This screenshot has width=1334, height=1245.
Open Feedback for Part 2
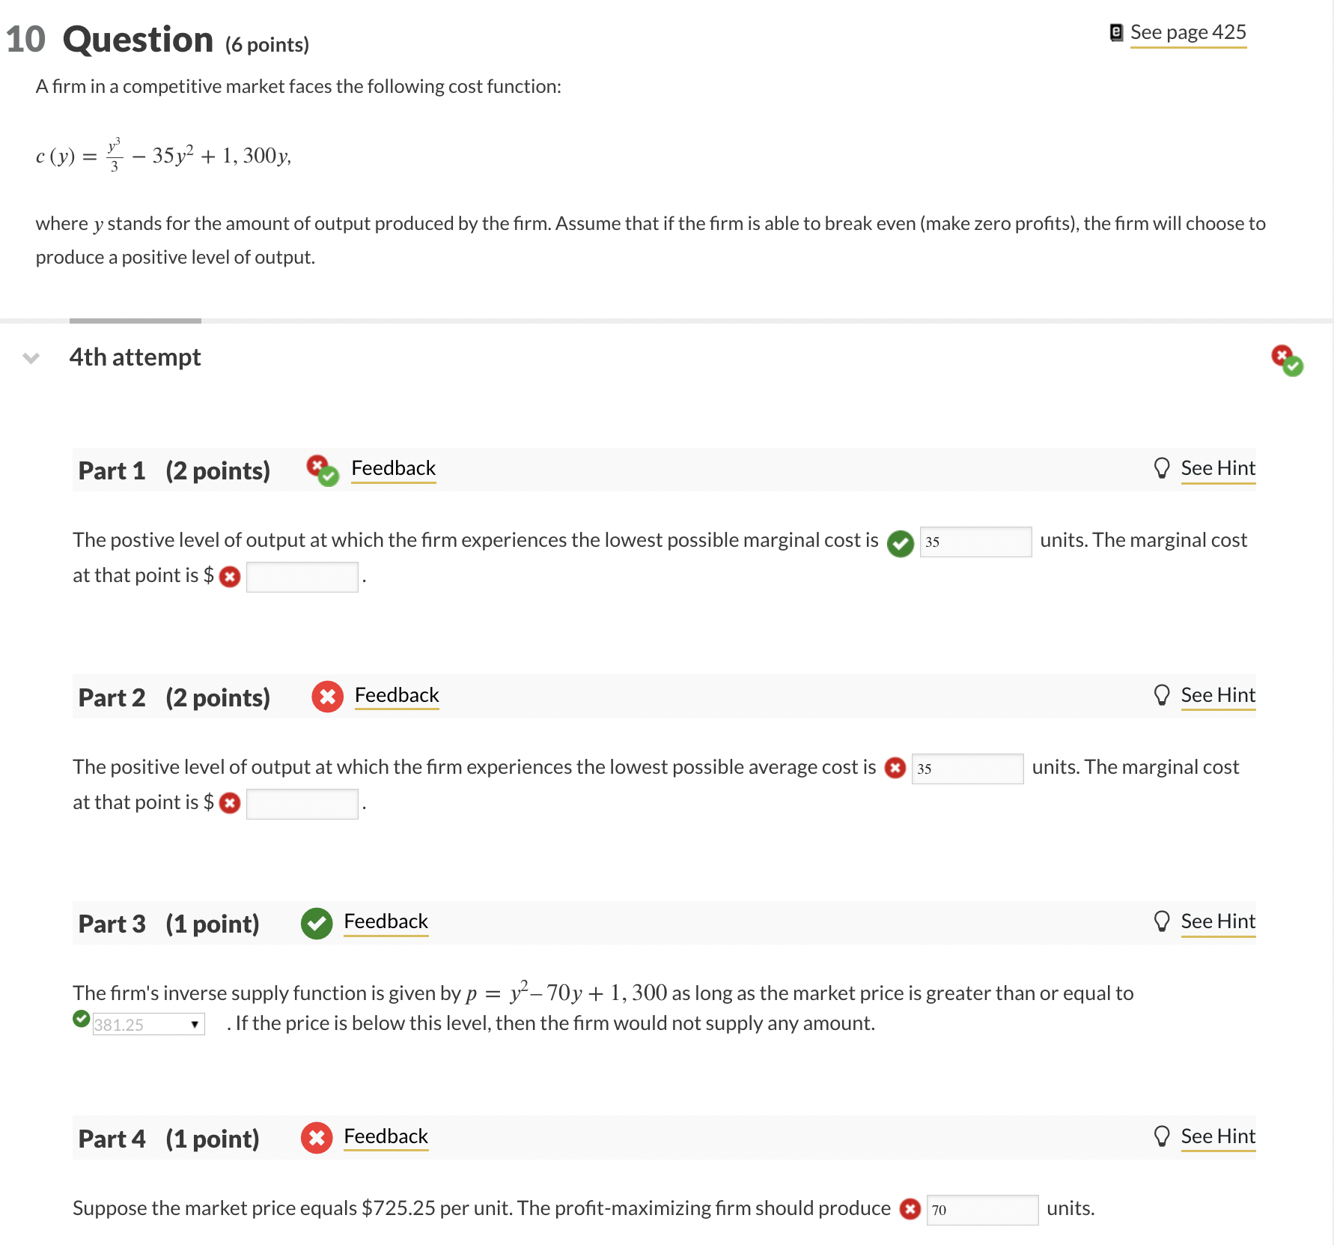click(x=396, y=694)
